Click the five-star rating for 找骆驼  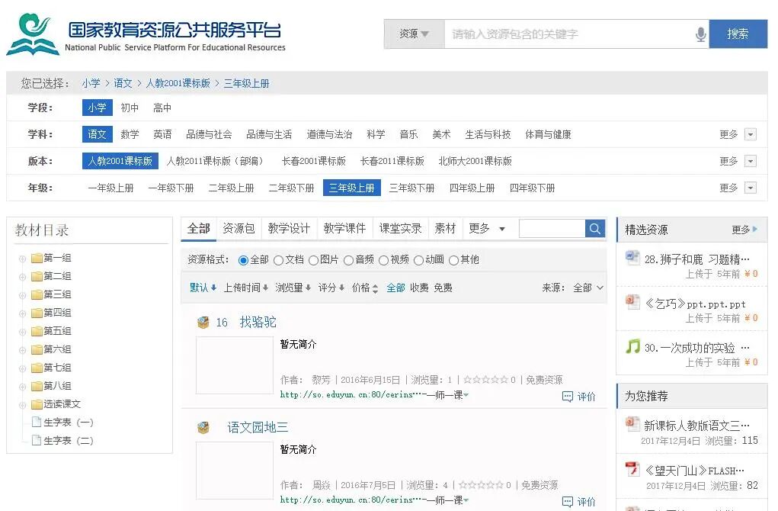coord(485,380)
